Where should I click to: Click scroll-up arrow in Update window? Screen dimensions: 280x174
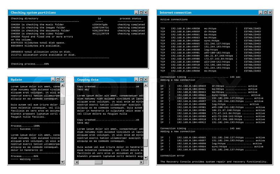pos(63,85)
